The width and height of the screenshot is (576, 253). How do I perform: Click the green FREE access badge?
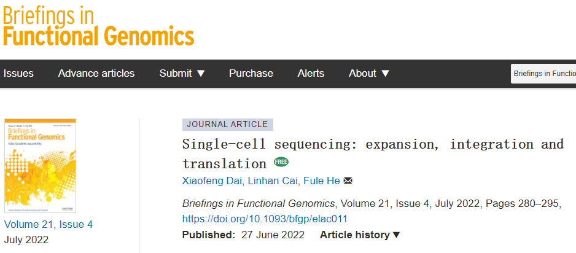click(x=281, y=163)
